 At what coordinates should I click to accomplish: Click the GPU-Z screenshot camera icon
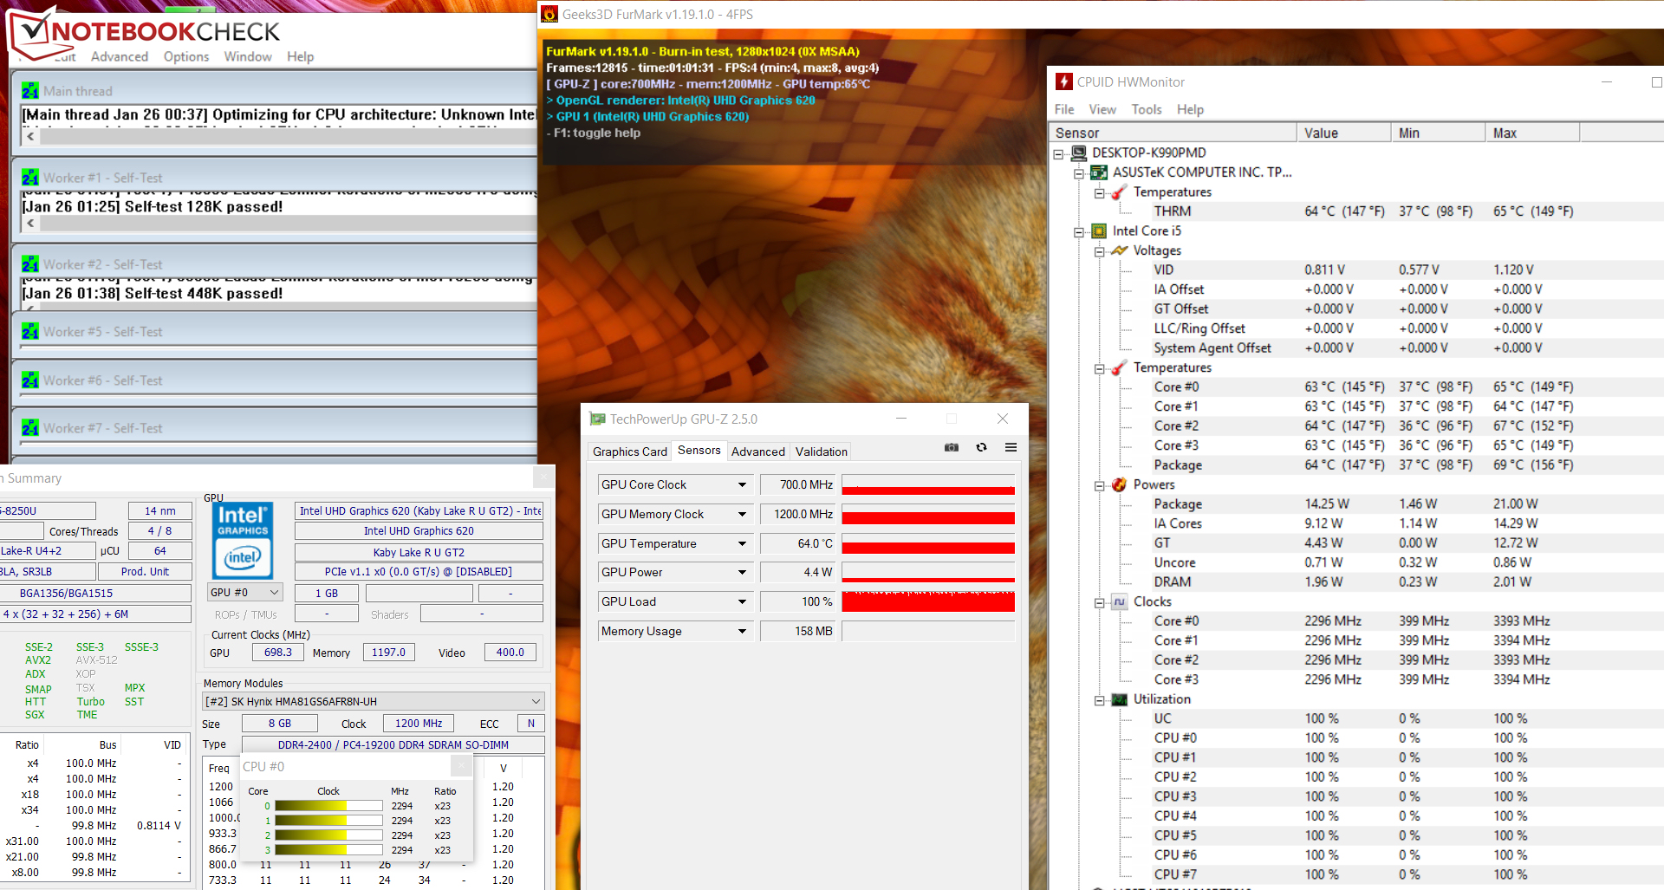tap(952, 447)
